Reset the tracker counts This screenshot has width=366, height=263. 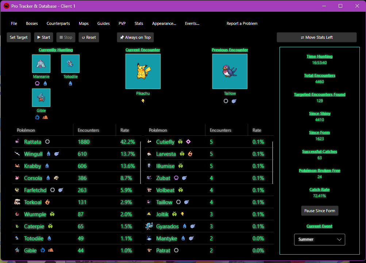[89, 37]
